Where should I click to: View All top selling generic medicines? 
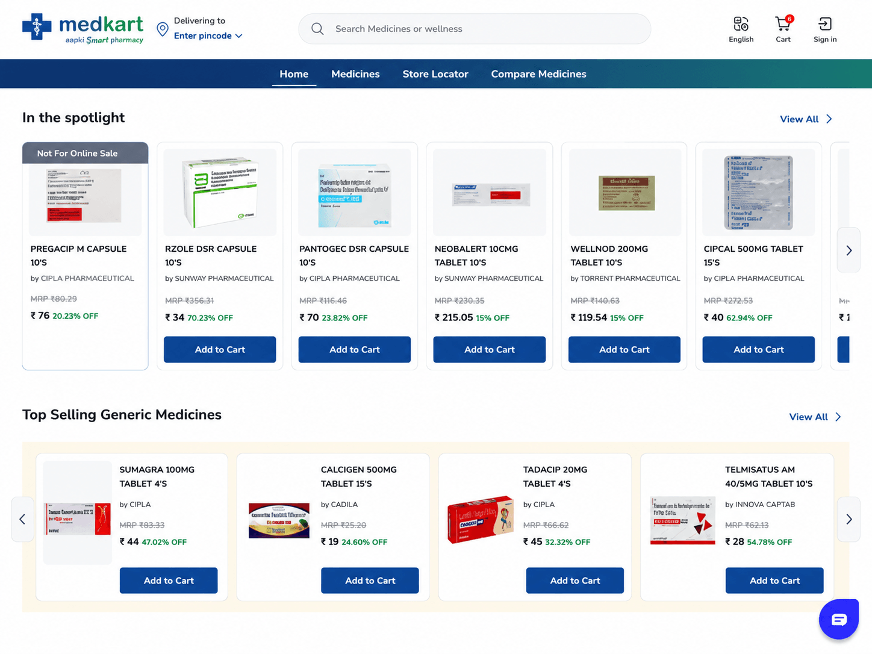815,417
